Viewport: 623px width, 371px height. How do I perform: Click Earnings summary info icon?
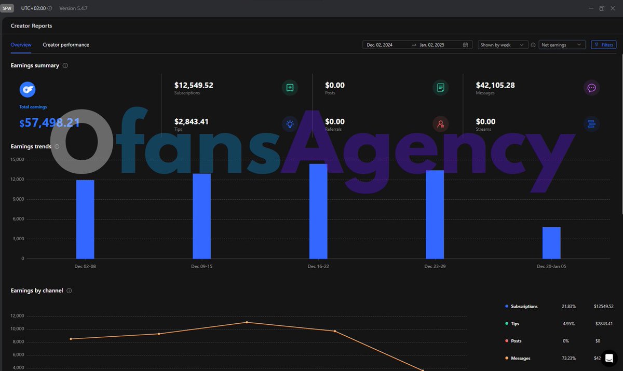click(x=65, y=66)
